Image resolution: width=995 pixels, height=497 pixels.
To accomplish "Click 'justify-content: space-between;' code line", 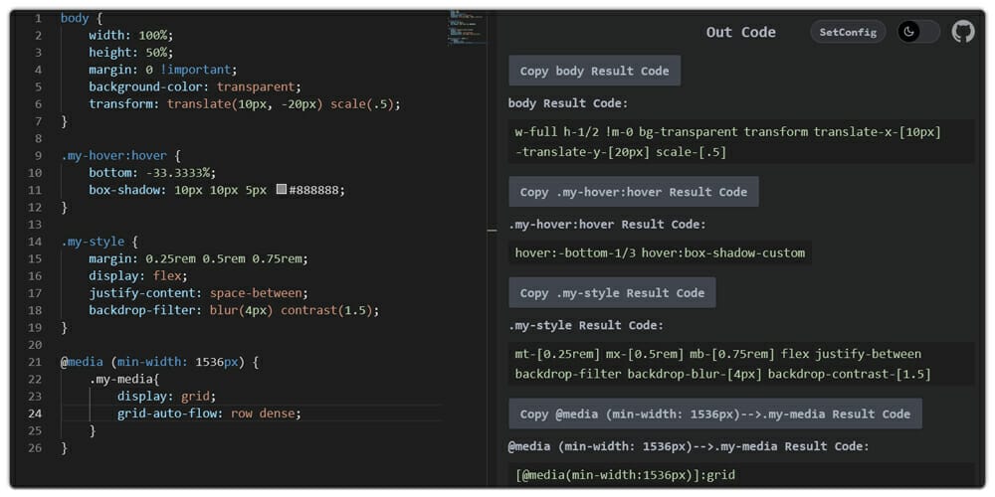I will pyautogui.click(x=199, y=293).
